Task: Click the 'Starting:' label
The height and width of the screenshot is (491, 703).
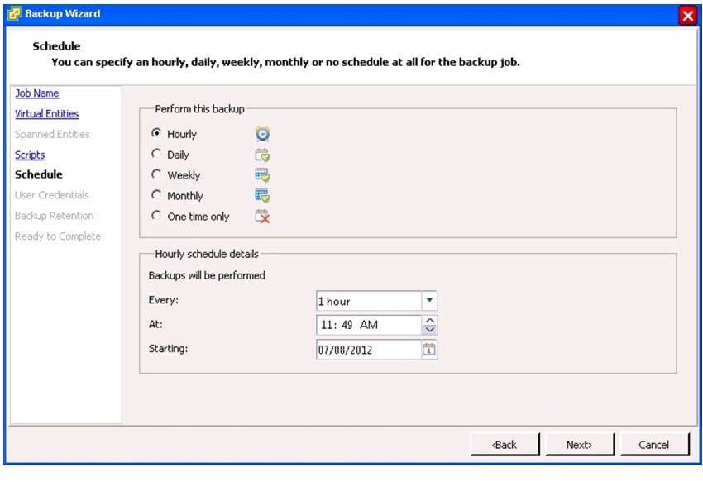Action: tap(168, 349)
